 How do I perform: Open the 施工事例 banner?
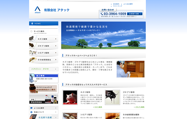tap(44, 78)
